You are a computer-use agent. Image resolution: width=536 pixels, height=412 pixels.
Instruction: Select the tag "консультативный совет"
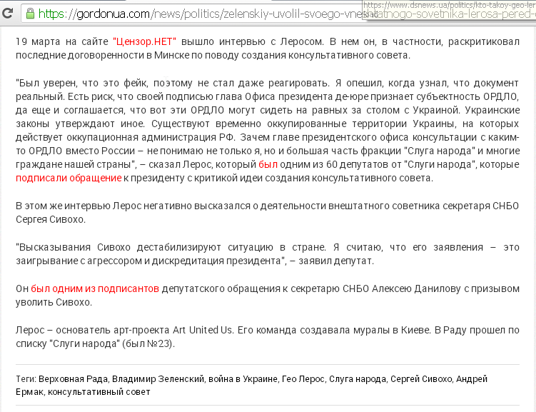(98, 392)
